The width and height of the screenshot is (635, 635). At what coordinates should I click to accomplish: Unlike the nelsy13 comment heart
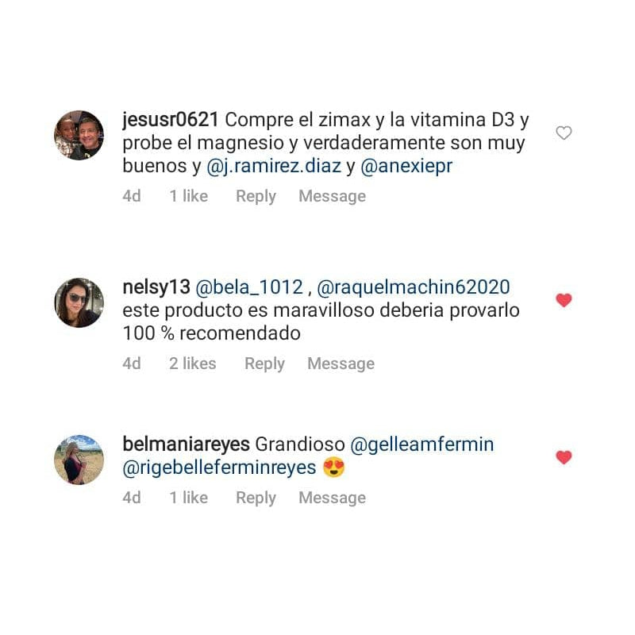pyautogui.click(x=564, y=300)
